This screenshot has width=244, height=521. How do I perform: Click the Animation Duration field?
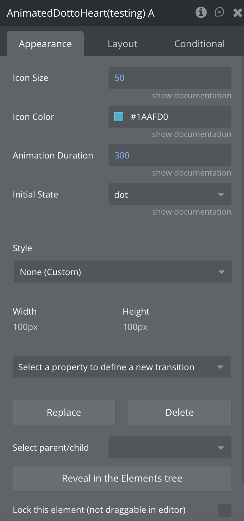tap(170, 155)
